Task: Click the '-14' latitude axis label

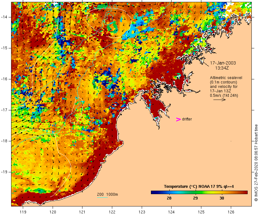Action: pyautogui.click(x=4, y=17)
